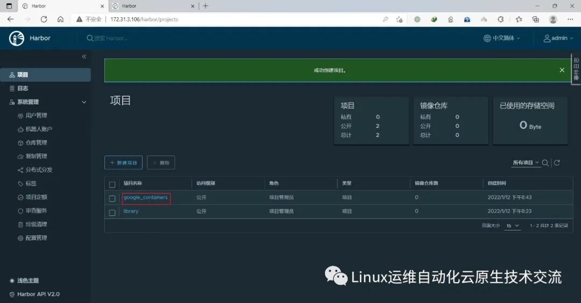581x303 pixels.
Task: Open the 所有项目 filter dropdown
Action: click(x=526, y=163)
